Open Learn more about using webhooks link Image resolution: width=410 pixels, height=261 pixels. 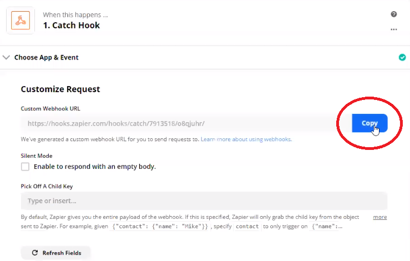246,139
